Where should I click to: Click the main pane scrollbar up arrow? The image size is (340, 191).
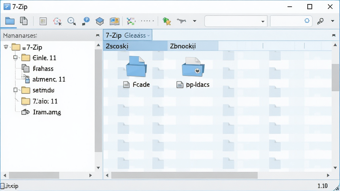335,45
